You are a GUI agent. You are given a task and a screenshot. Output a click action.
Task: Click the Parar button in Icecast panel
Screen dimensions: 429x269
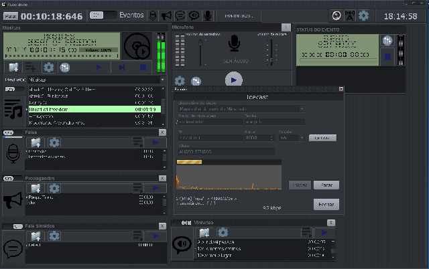(x=326, y=185)
